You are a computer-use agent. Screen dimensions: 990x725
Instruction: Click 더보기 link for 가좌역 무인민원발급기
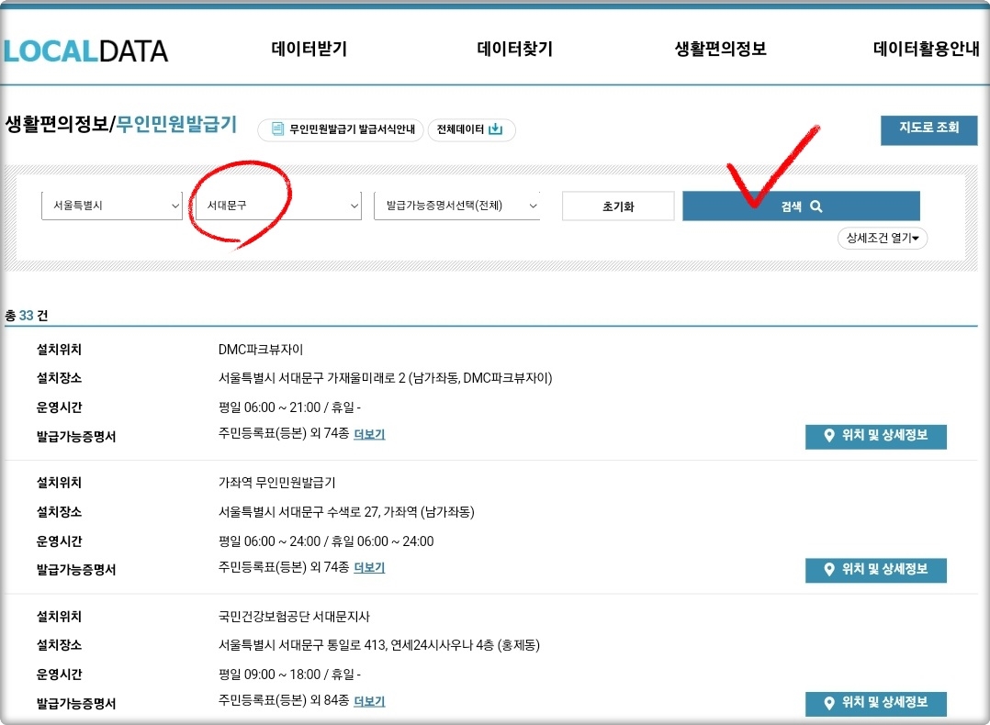pos(369,567)
